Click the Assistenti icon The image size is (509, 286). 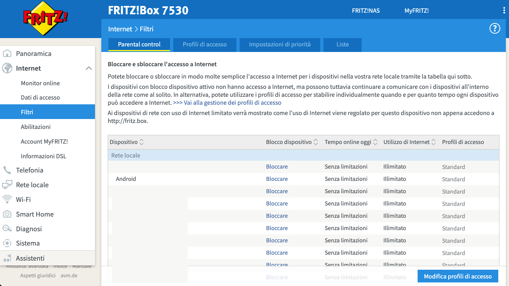pos(7,258)
